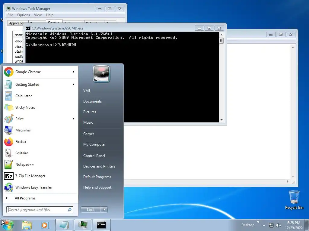Open Games folder
Viewport: 309px width, 231px height.
tap(88, 134)
